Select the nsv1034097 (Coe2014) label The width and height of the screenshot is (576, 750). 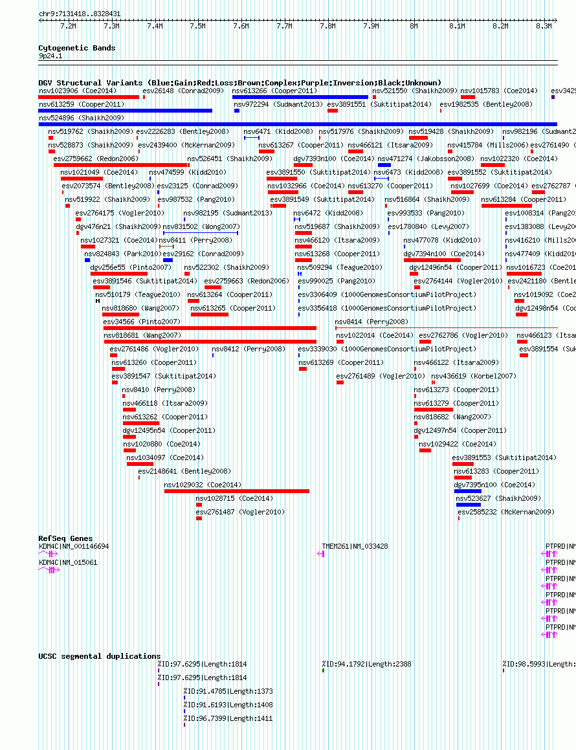pos(165,458)
